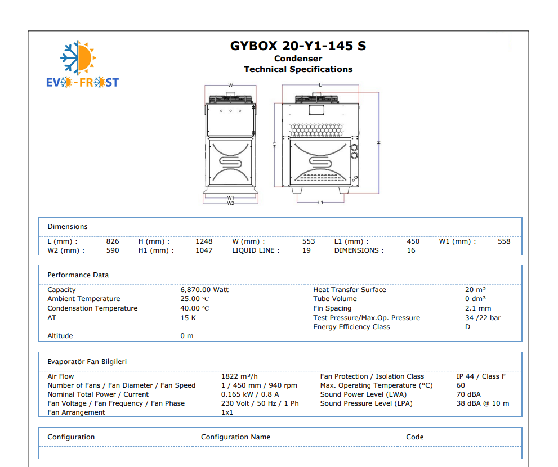Click the Performance Data heading
This screenshot has height=467, width=558.
coord(78,275)
